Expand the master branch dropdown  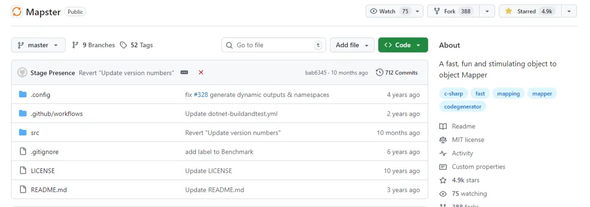38,45
